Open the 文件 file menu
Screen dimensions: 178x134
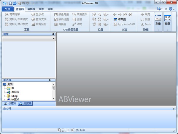coord(8,9)
